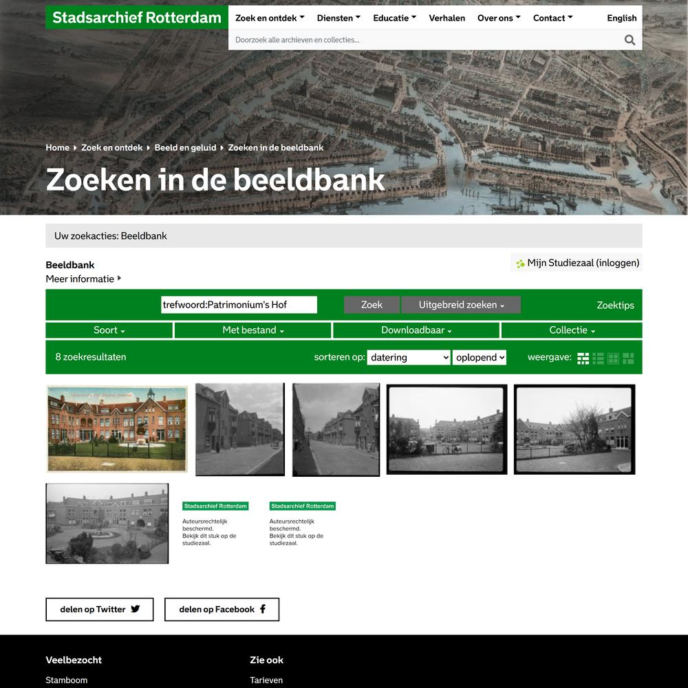
Task: Select the gallery (justified) view icon
Action: pyautogui.click(x=583, y=358)
